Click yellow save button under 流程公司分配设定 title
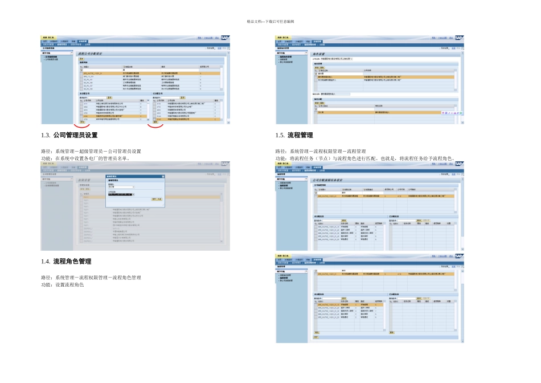This screenshot has height=383, width=541. click(x=81, y=59)
